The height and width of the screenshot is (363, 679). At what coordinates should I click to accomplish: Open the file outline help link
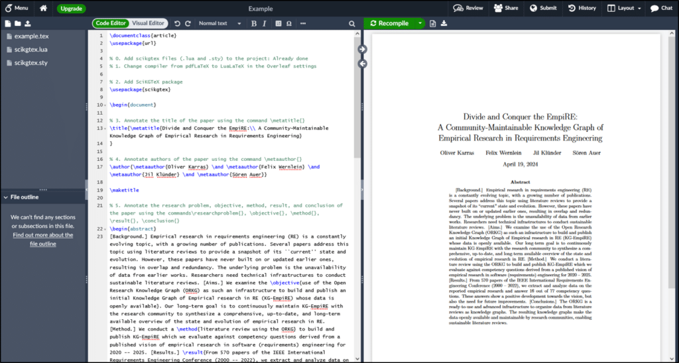click(43, 239)
